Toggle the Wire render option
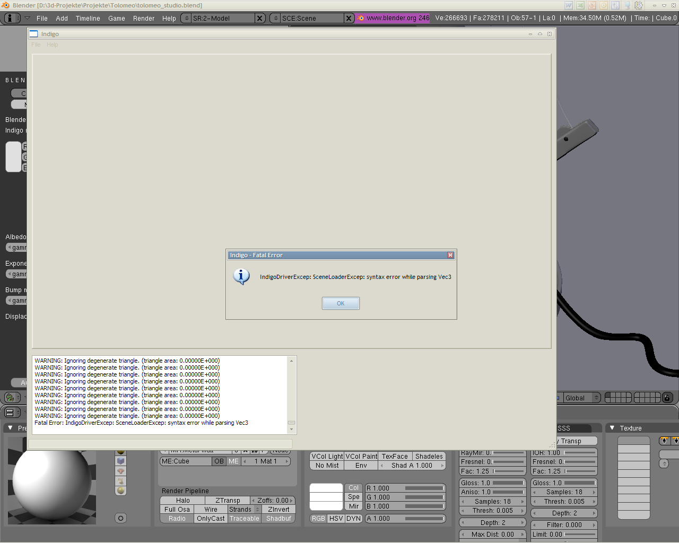 211,509
